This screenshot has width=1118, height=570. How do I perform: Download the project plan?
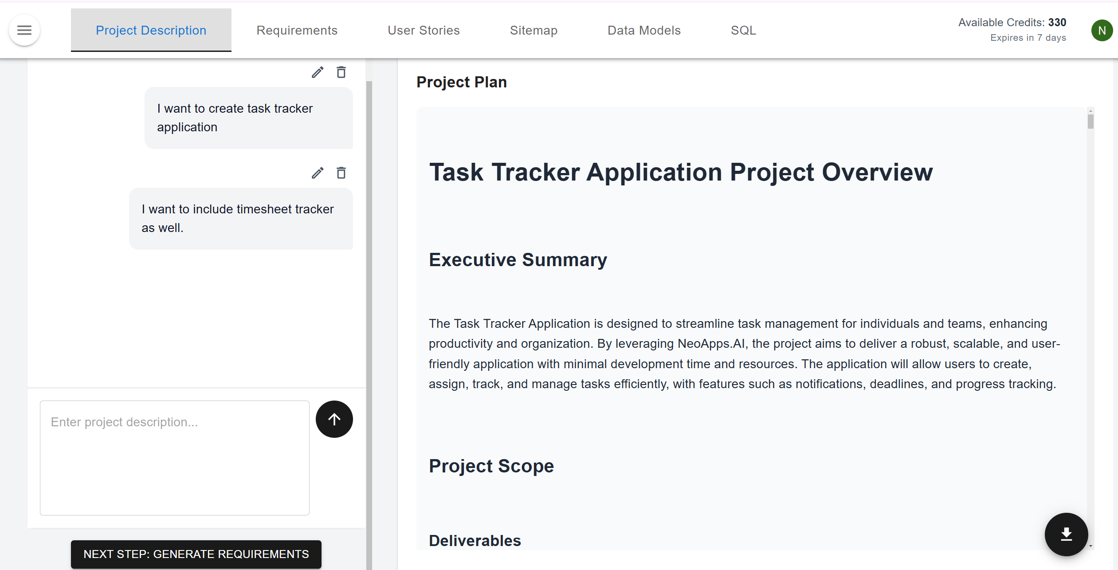1066,534
